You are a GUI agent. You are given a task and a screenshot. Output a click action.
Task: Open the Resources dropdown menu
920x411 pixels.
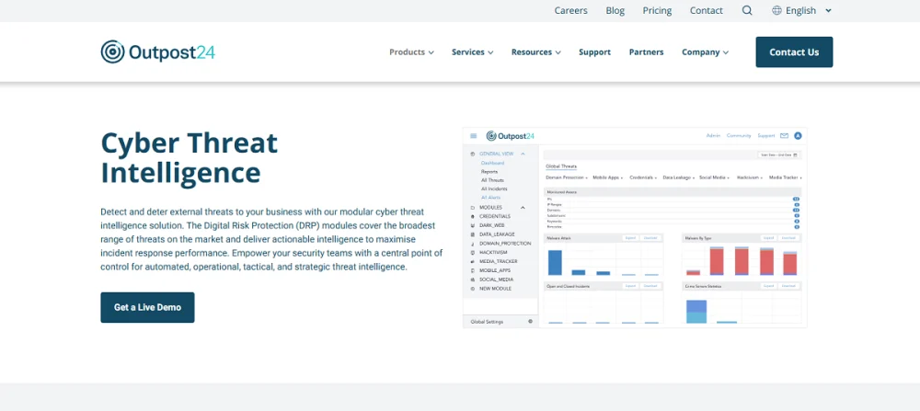535,52
